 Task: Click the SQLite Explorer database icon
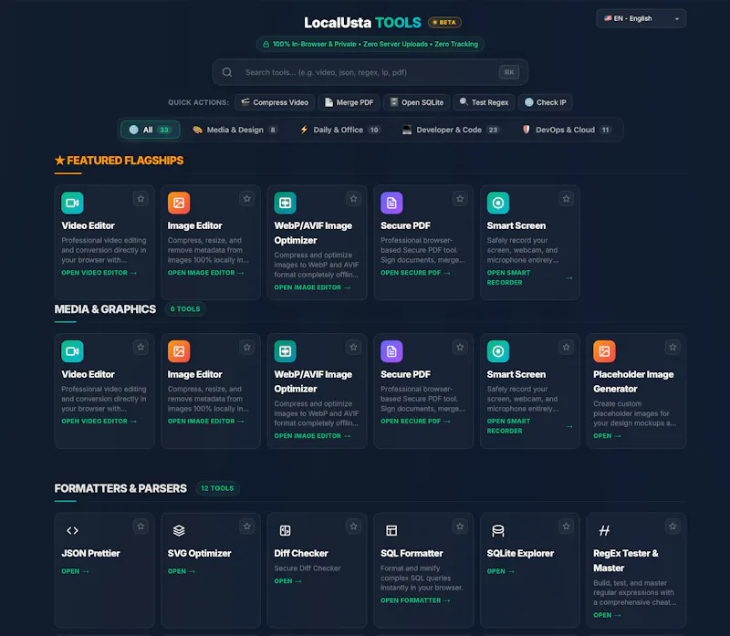tap(498, 530)
